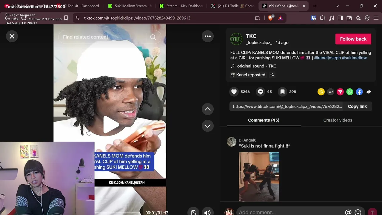The width and height of the screenshot is (382, 215).
Task: Expand the tab search dropdown chevron
Action: [x=337, y=6]
